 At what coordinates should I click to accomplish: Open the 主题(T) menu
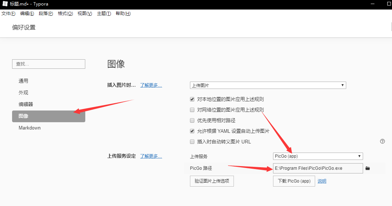104,14
